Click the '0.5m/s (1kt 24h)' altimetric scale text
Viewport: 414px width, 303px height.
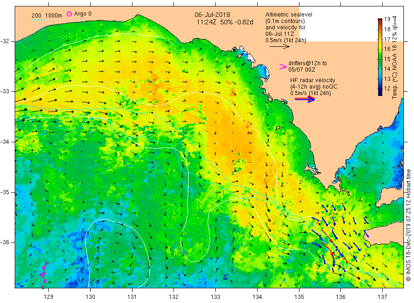click(x=286, y=40)
